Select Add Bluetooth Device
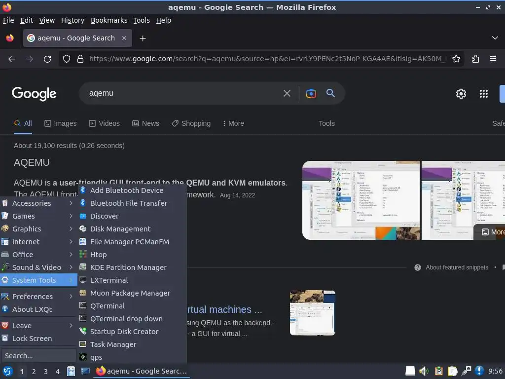The width and height of the screenshot is (505, 379). (132, 190)
